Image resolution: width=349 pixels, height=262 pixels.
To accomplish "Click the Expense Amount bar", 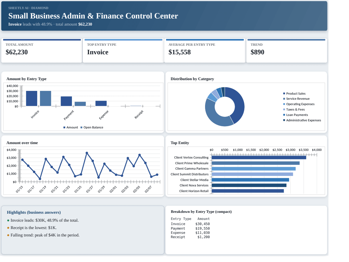I will coord(101,103).
